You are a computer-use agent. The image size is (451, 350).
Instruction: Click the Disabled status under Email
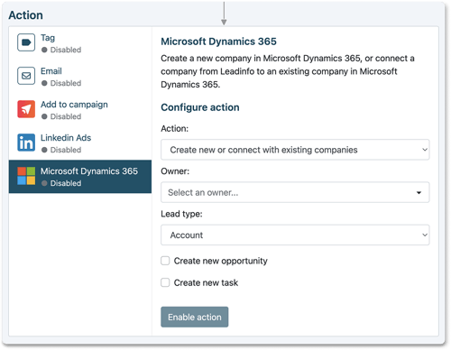(x=61, y=83)
